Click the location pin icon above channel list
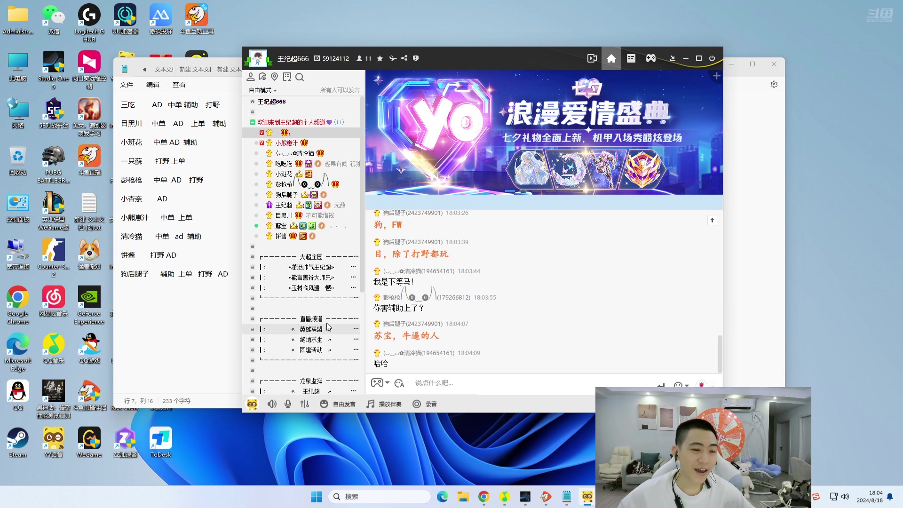The width and height of the screenshot is (903, 508). tap(275, 77)
